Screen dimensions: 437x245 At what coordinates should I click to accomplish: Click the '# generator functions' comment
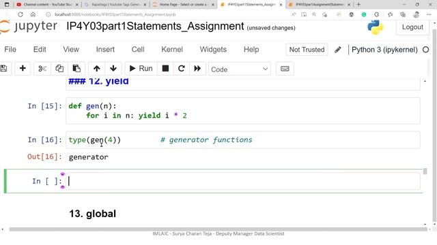tap(206, 140)
